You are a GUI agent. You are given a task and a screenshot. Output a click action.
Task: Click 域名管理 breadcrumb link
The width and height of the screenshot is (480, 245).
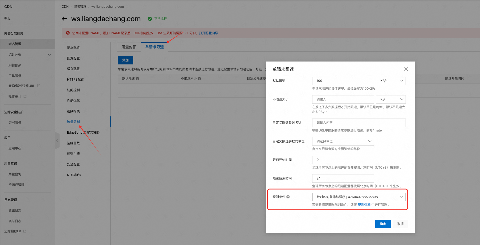coord(80,7)
